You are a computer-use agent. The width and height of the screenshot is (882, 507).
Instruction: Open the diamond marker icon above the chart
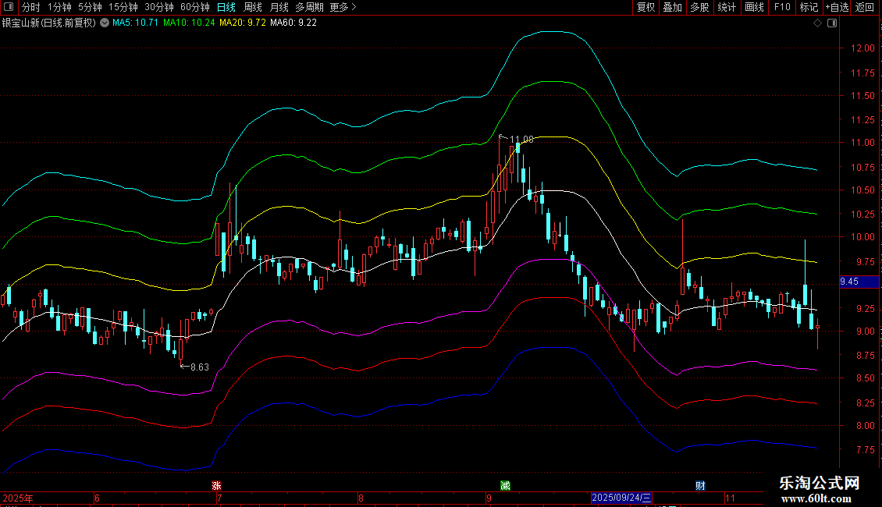818,23
